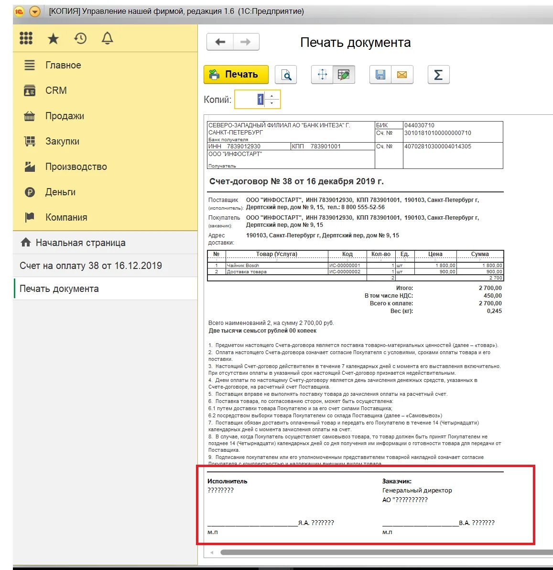The image size is (553, 570).
Task: Click the horizontal scrollbar under the document
Action: coord(386,553)
